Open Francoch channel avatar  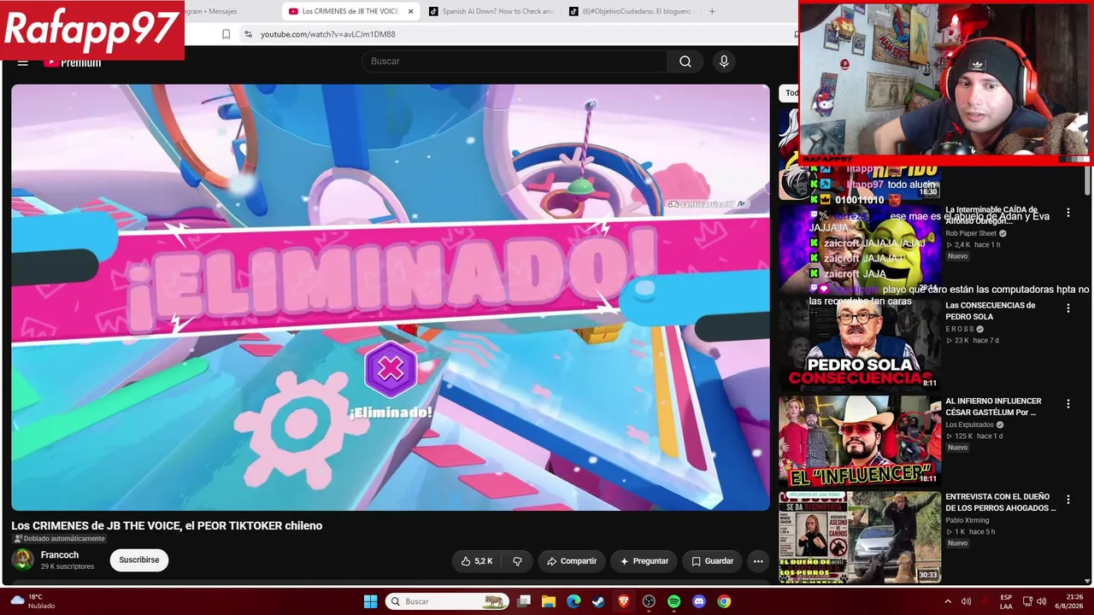pyautogui.click(x=23, y=560)
